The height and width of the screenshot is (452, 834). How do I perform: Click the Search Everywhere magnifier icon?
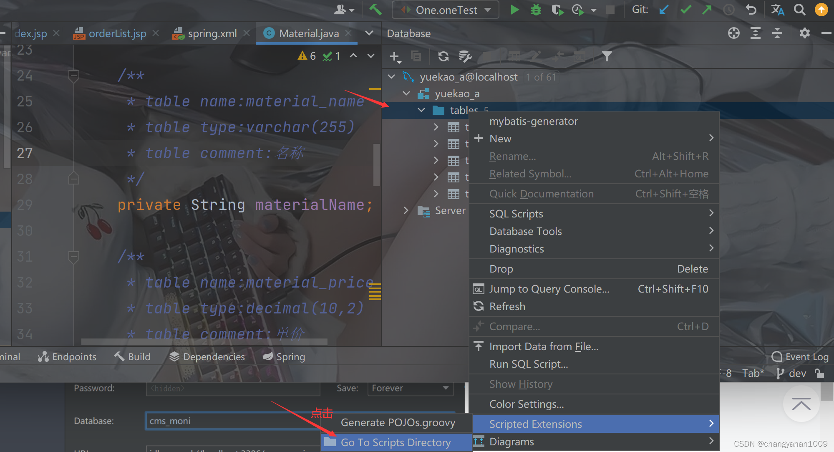[x=799, y=10]
